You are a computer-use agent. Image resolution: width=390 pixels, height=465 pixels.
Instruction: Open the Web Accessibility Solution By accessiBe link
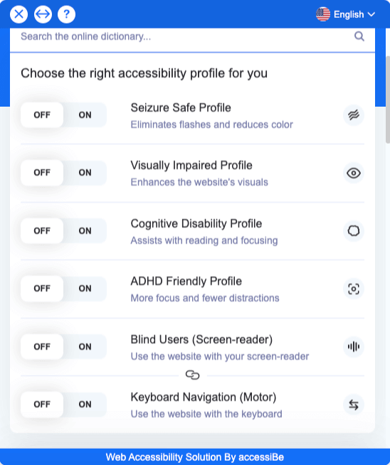[x=195, y=457]
